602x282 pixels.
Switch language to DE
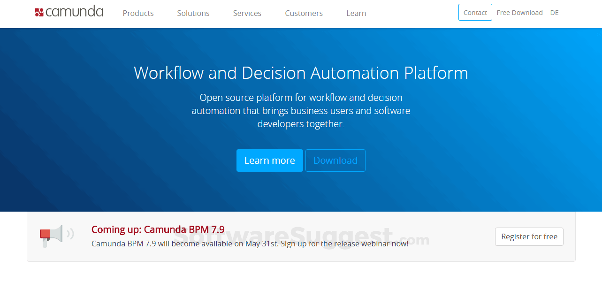coord(554,13)
